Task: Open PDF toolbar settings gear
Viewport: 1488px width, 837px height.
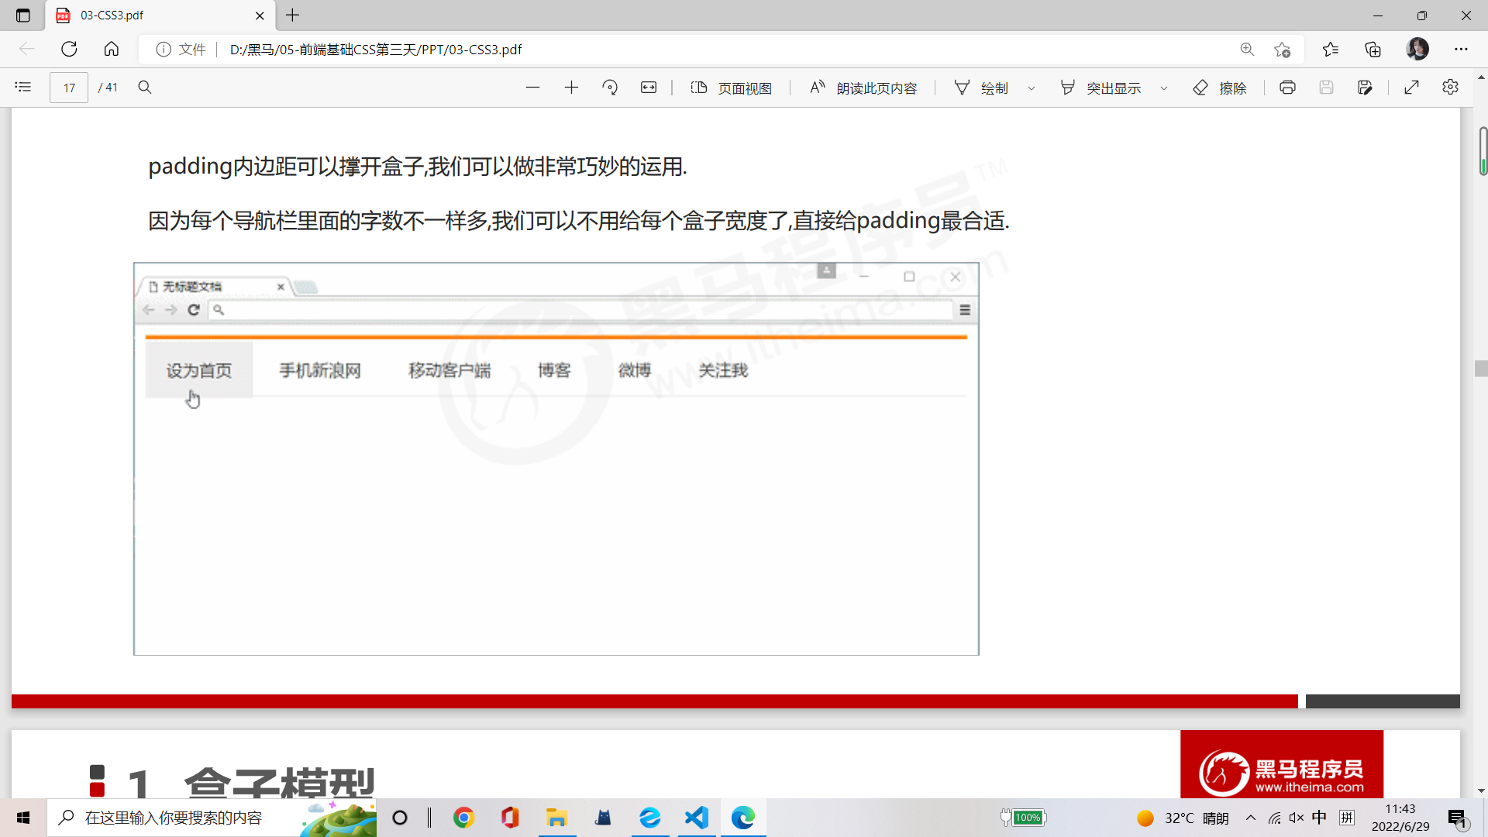Action: [1450, 88]
